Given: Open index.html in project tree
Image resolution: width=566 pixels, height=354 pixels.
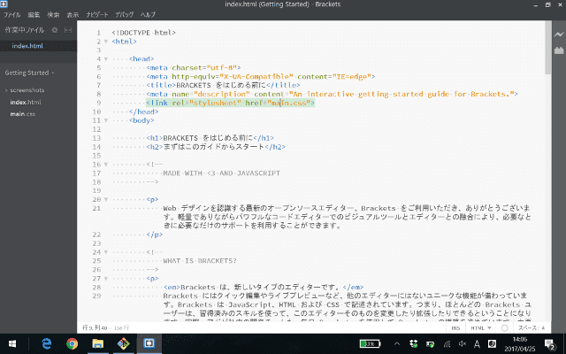Looking at the screenshot, I should (x=26, y=103).
